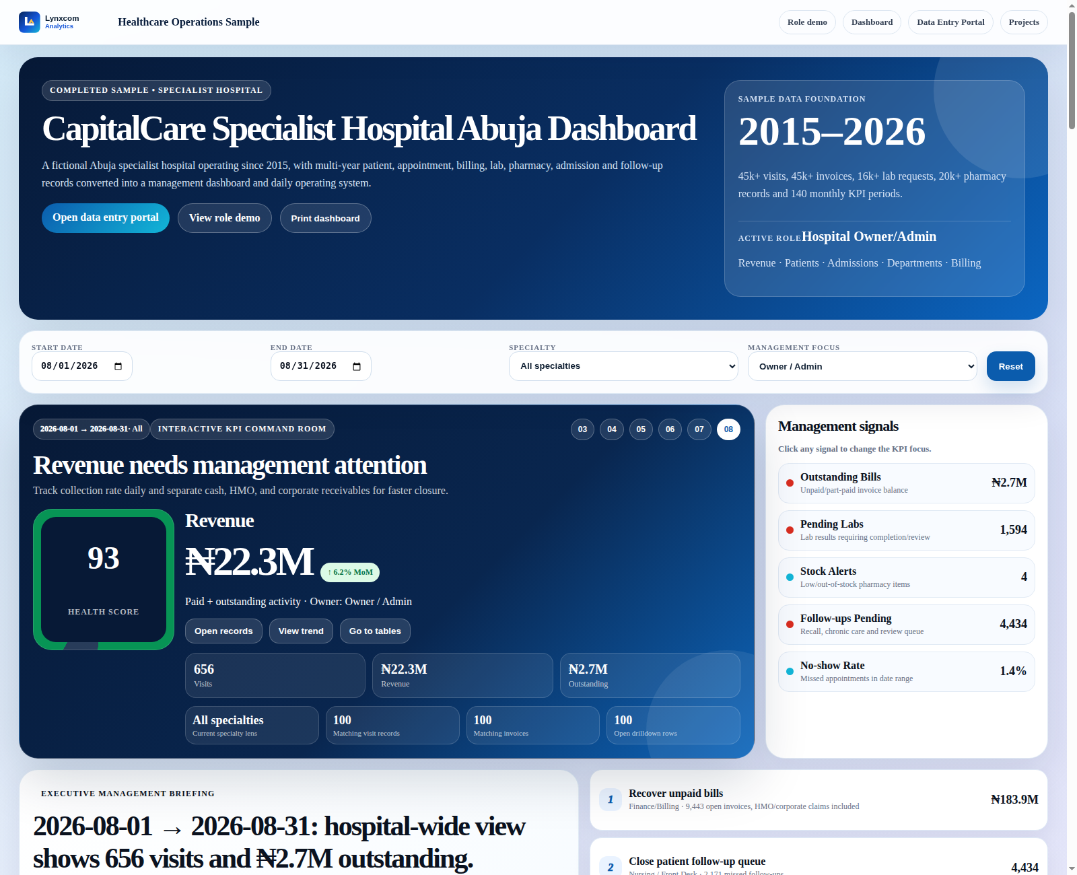Open the Start Date calendar picker icon
The height and width of the screenshot is (875, 1077).
tap(118, 366)
